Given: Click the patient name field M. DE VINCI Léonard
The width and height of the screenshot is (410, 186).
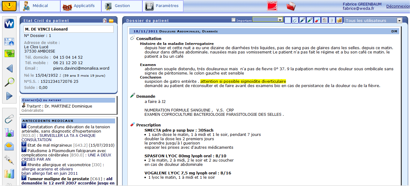Looking at the screenshot, I should click(69, 29).
